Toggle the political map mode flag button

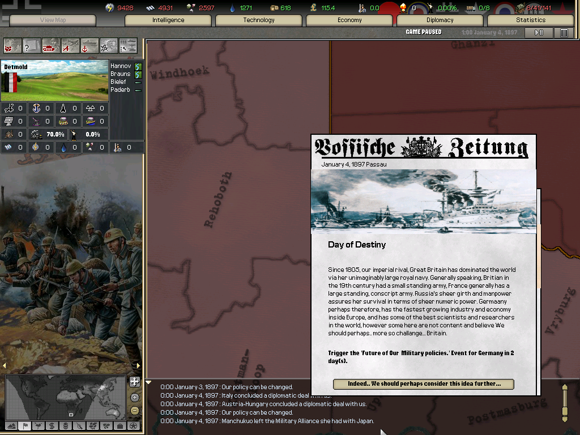[x=25, y=425]
